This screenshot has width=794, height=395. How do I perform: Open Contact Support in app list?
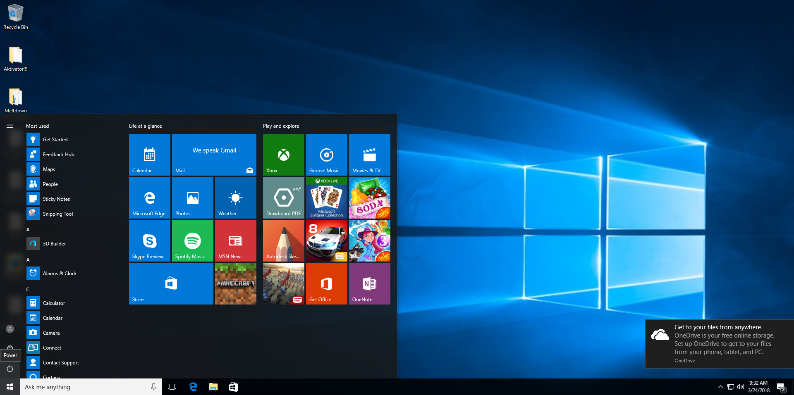pos(73,363)
